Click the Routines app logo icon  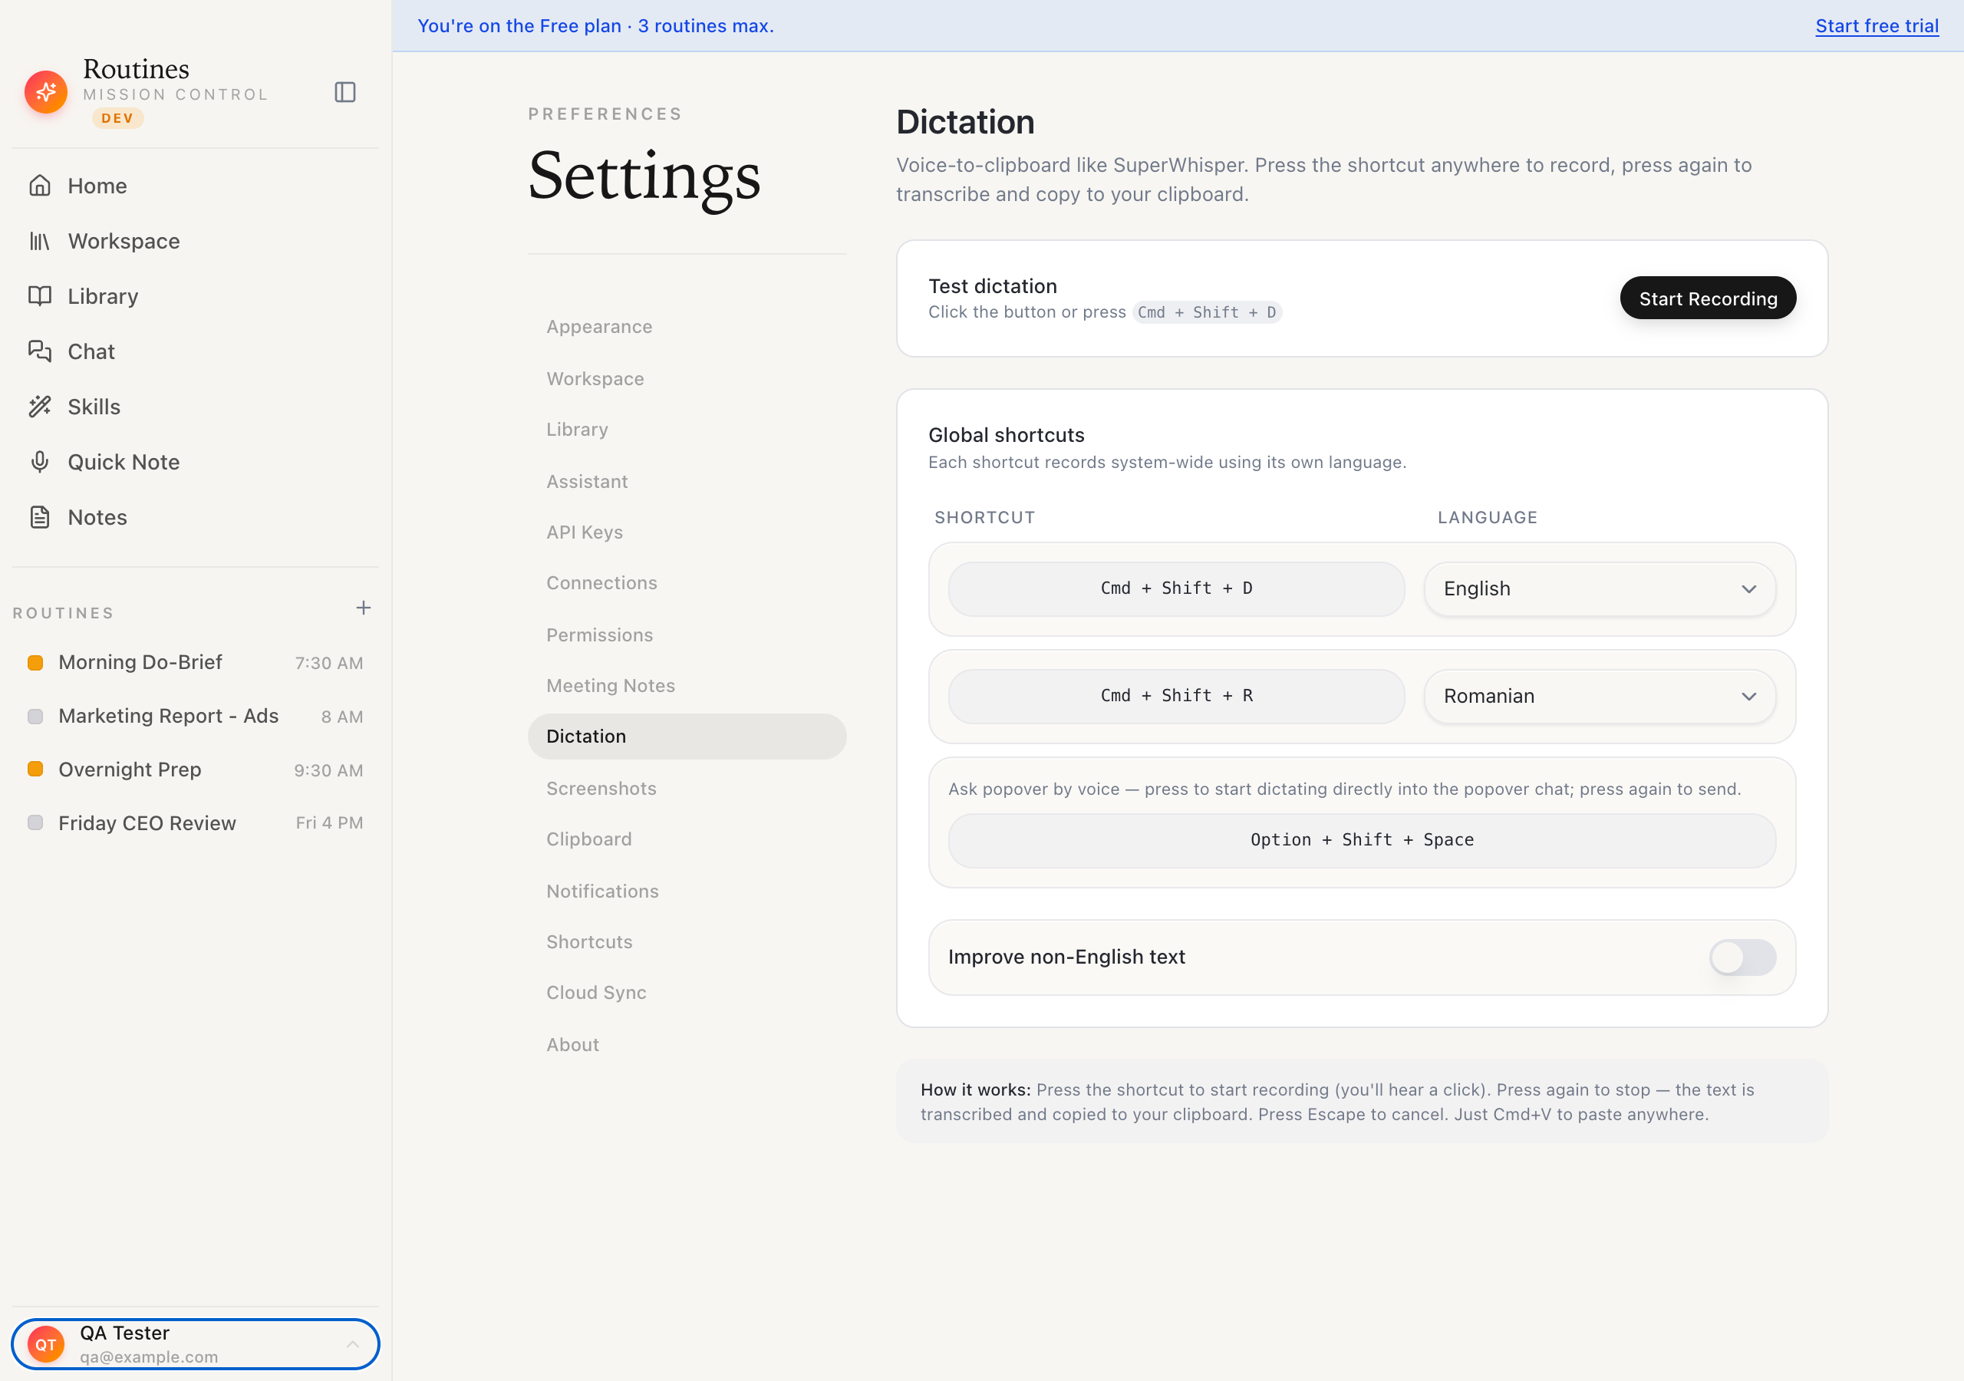(x=46, y=91)
